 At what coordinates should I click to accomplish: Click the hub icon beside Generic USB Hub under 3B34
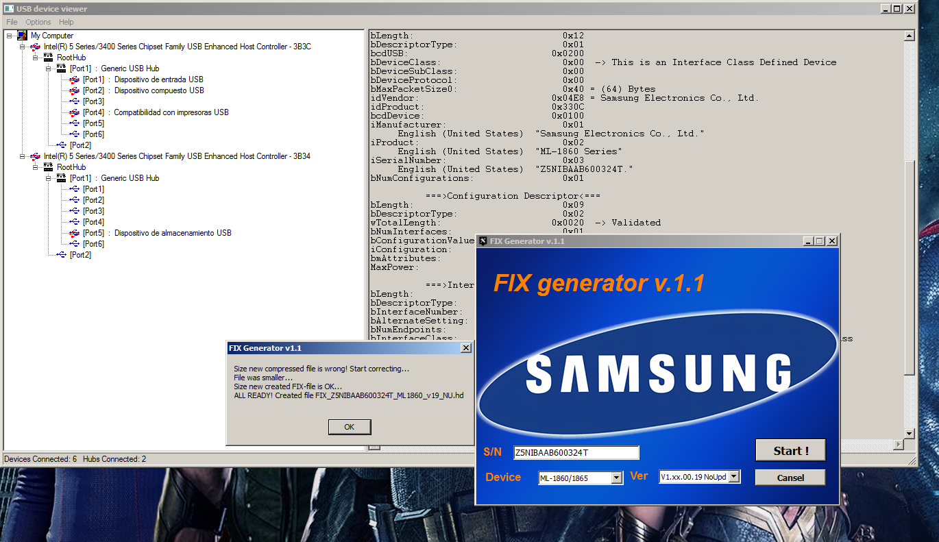pyautogui.click(x=61, y=178)
